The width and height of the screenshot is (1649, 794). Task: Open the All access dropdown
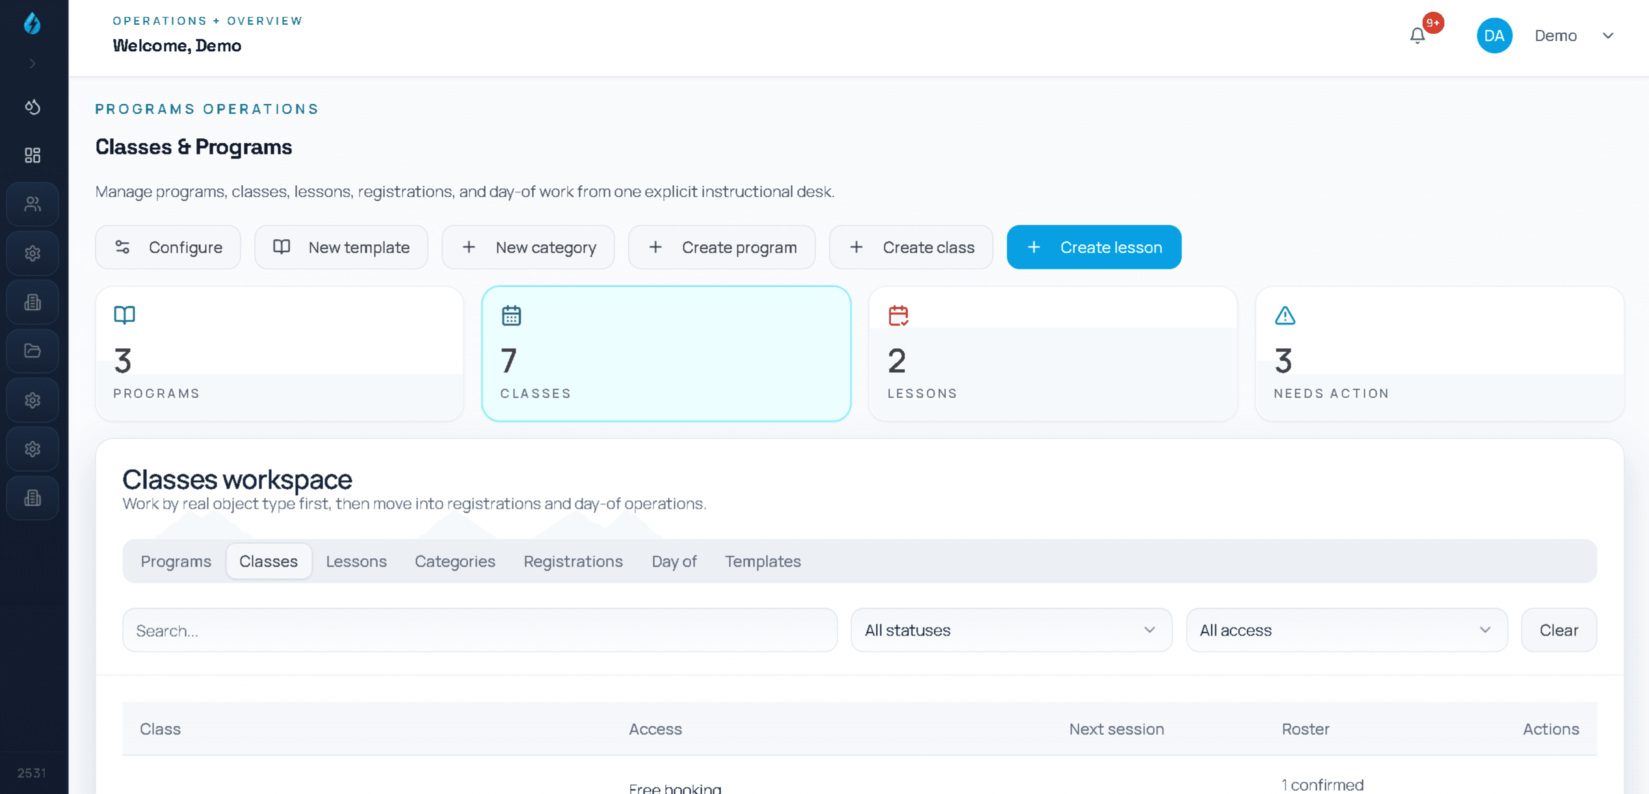tap(1346, 630)
